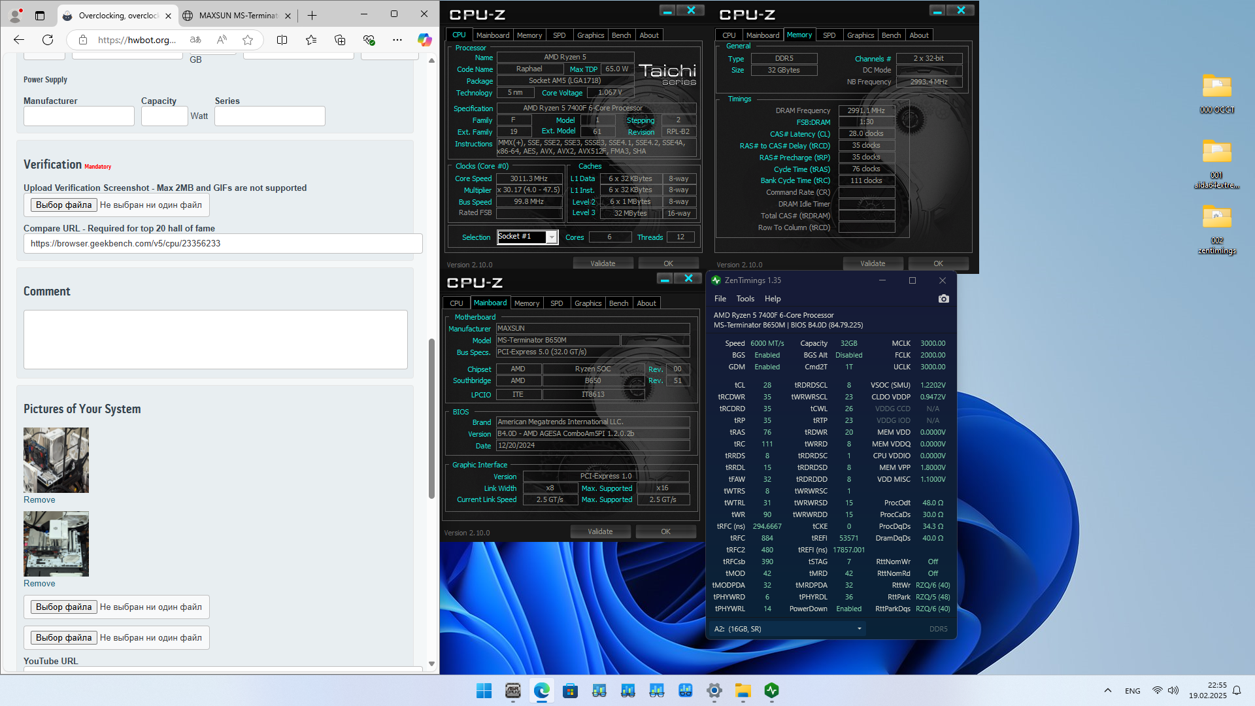This screenshot has height=706, width=1255.
Task: Open 001 aida64extreme desktop folder
Action: click(1216, 164)
